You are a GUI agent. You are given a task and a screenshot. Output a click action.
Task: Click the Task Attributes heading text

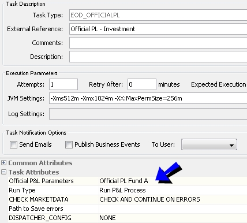point(33,172)
